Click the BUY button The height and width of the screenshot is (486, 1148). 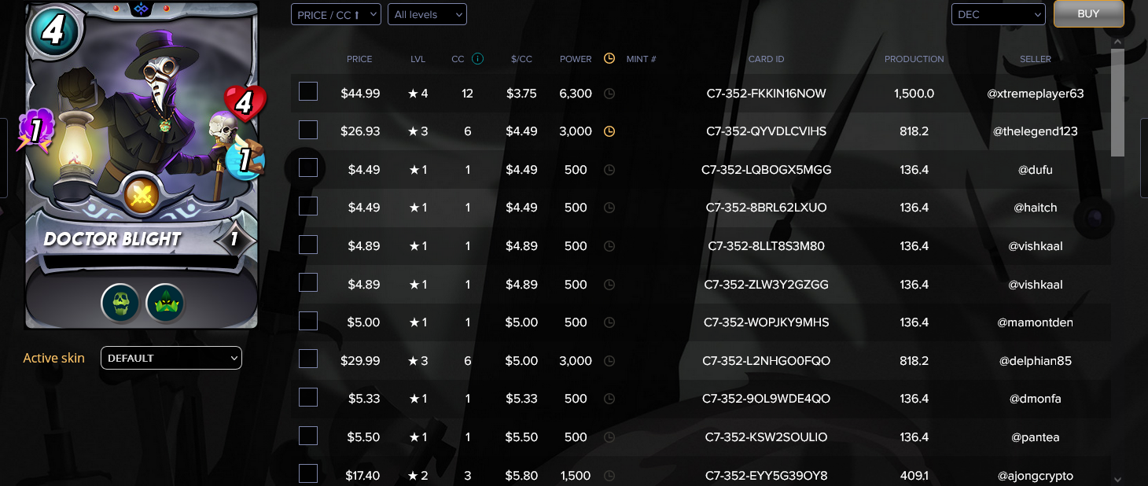[1089, 14]
